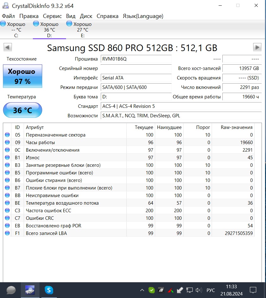This screenshot has width=266, height=298.
Task: Click status icon of row B6 Ошибки стирания
Action: point(7,180)
